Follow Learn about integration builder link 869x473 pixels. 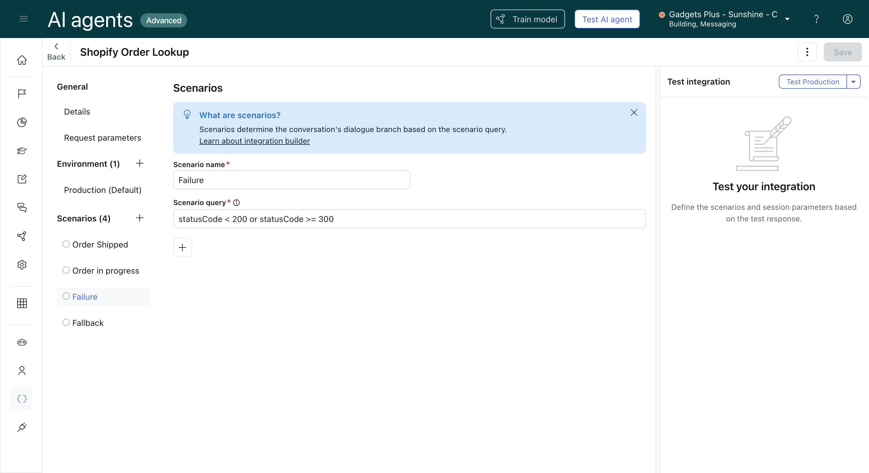coord(254,141)
